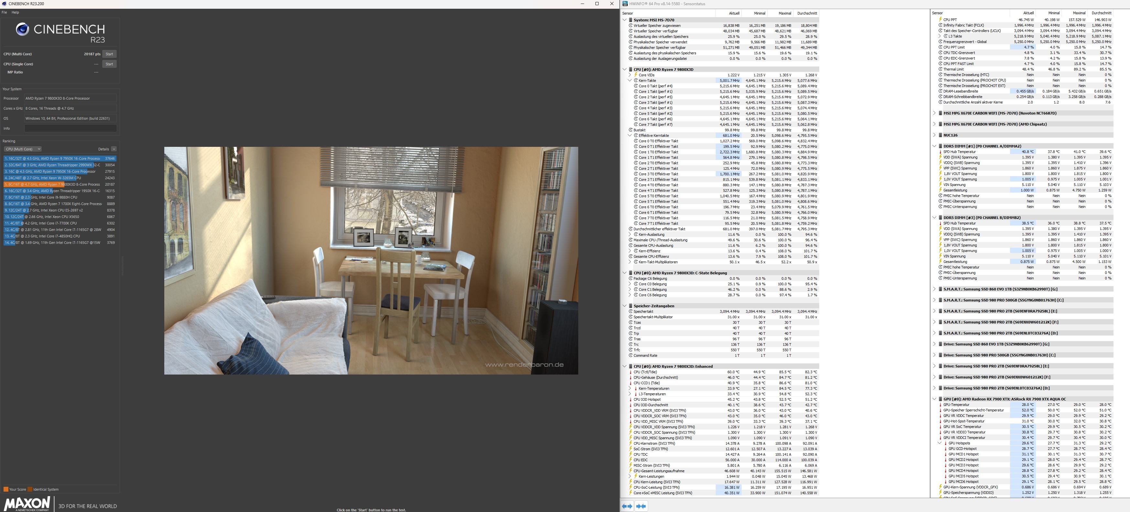This screenshot has width=1130, height=512.
Task: Click the Cinebench title bar app icon
Action: tap(4, 4)
